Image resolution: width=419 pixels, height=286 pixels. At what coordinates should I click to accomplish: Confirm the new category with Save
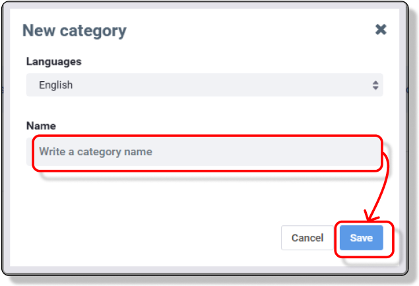coord(362,238)
